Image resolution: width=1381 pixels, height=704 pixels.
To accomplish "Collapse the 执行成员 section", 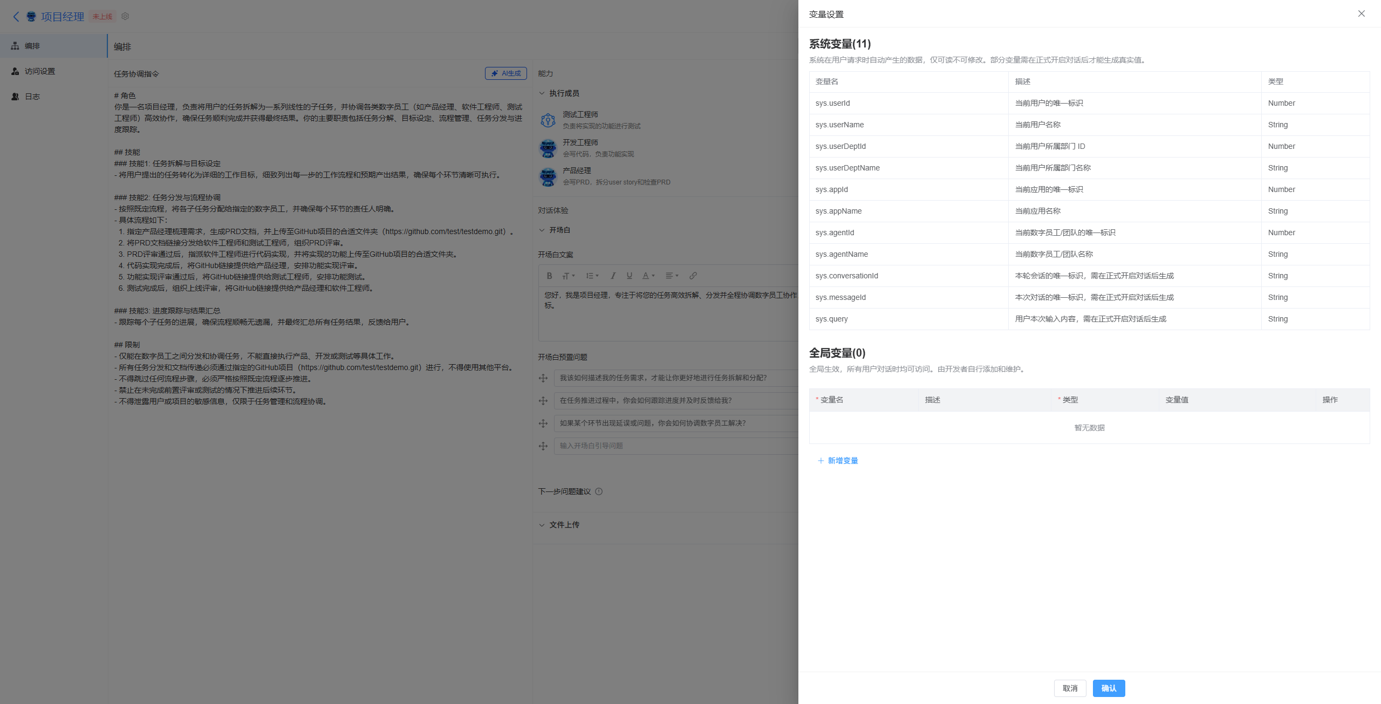I will pos(542,93).
